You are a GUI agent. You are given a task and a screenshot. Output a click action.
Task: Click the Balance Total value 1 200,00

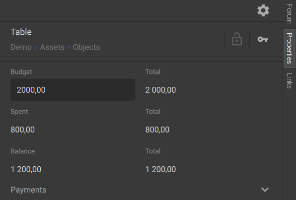pyautogui.click(x=160, y=169)
